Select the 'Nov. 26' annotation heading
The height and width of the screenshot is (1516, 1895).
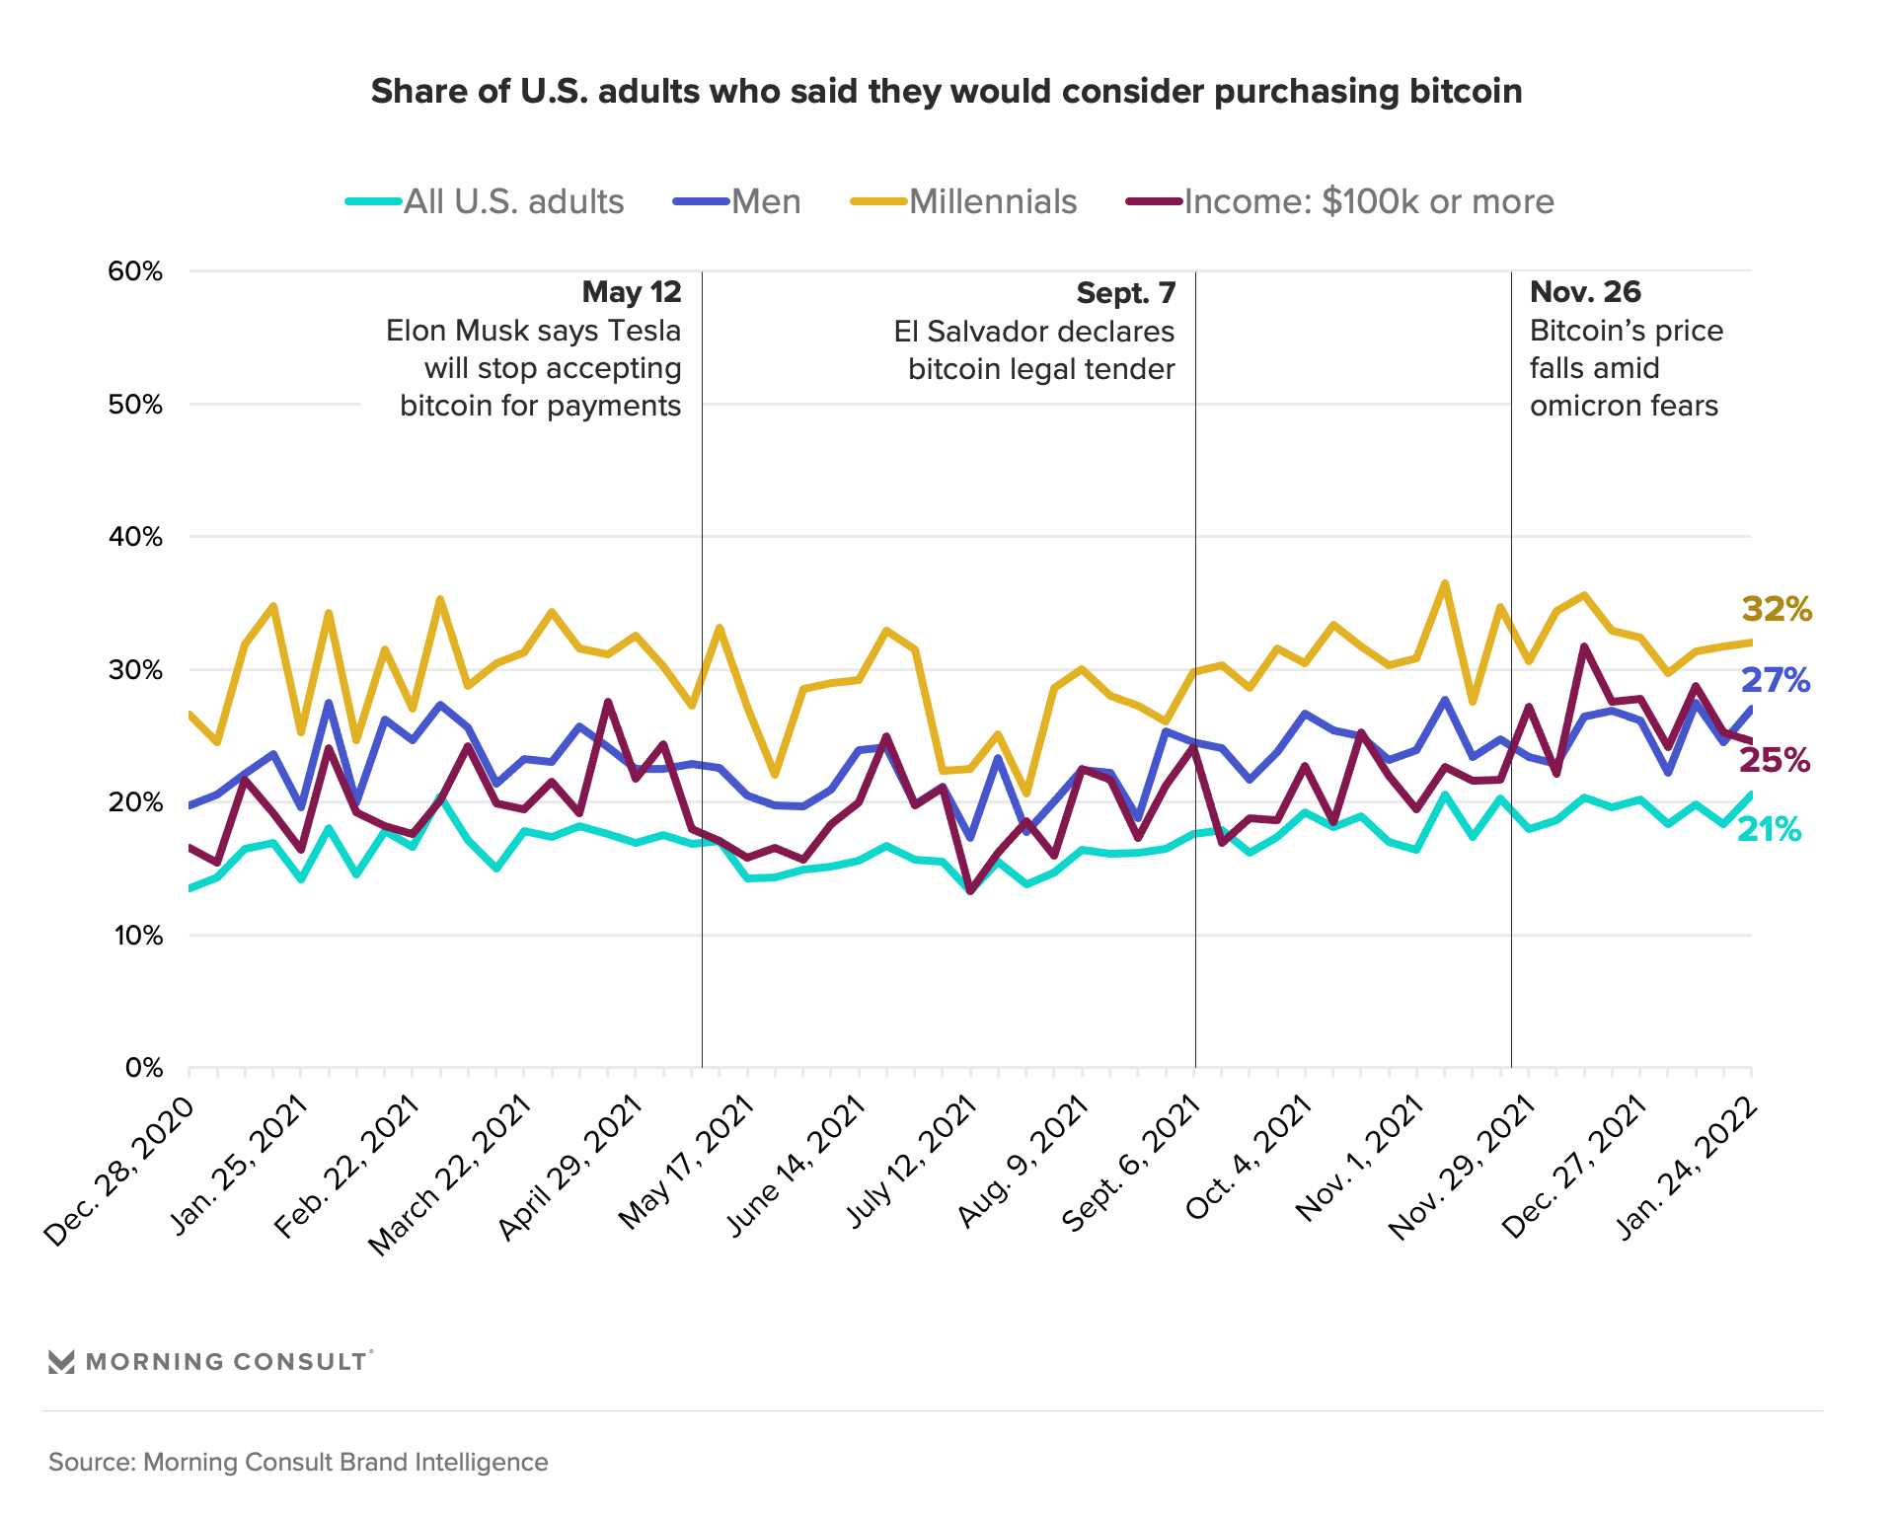[1585, 292]
